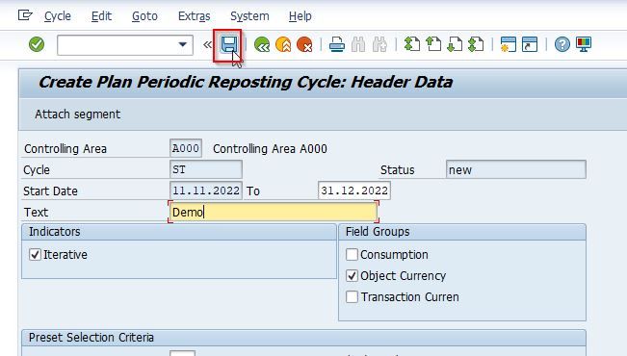Click the Indicators group header
Image resolution: width=627 pixels, height=356 pixels.
point(179,232)
